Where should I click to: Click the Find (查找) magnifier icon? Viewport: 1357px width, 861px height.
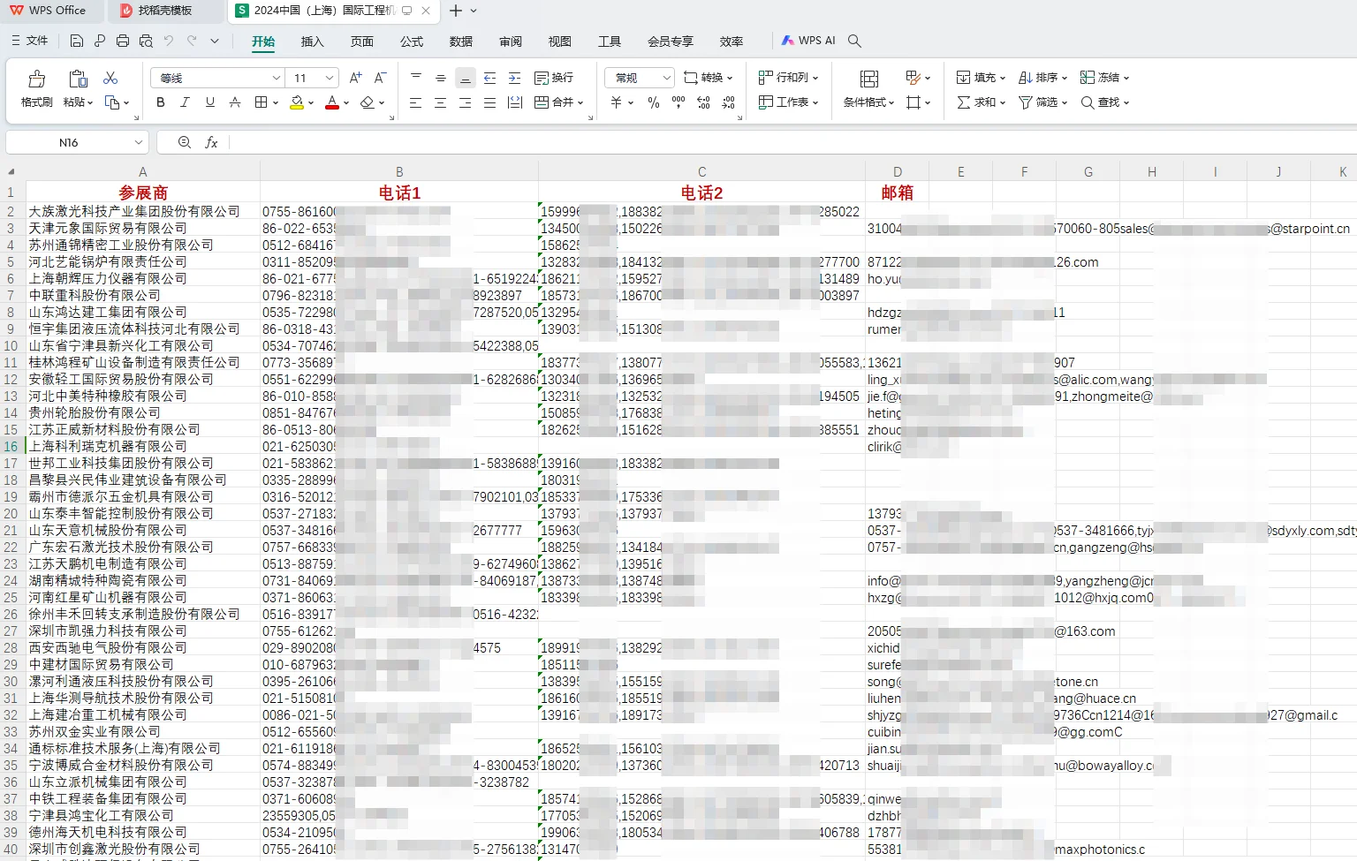(1088, 102)
